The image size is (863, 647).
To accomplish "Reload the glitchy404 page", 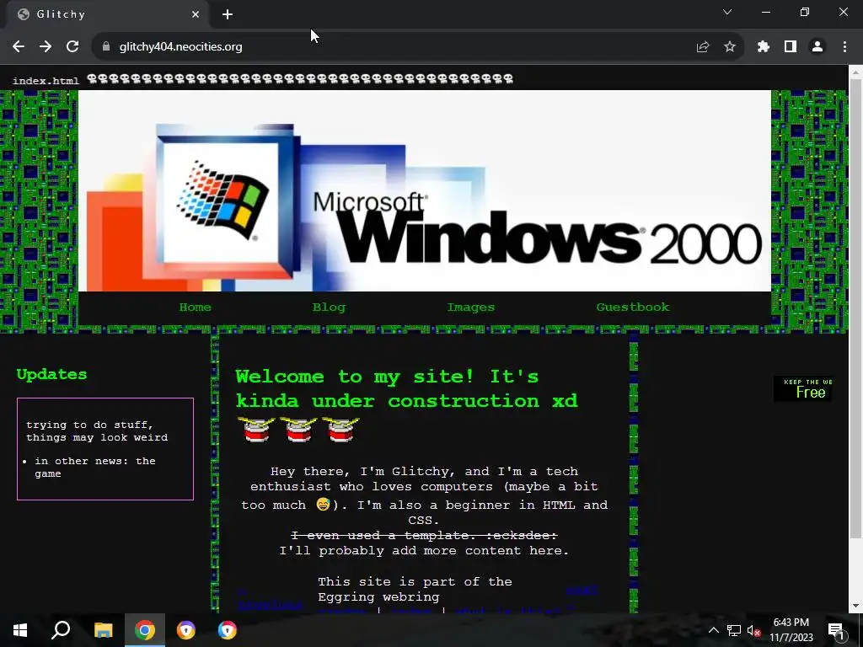I will pyautogui.click(x=72, y=47).
